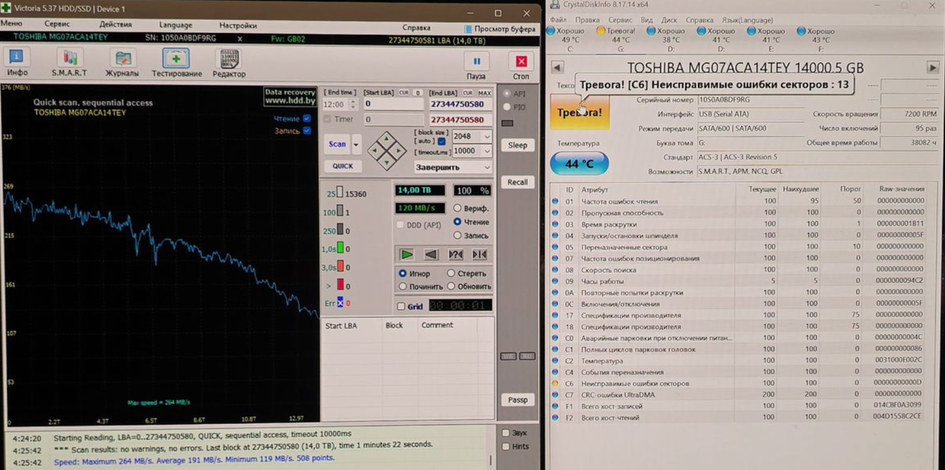
Task: Select the Починить radio button
Action: pos(402,286)
